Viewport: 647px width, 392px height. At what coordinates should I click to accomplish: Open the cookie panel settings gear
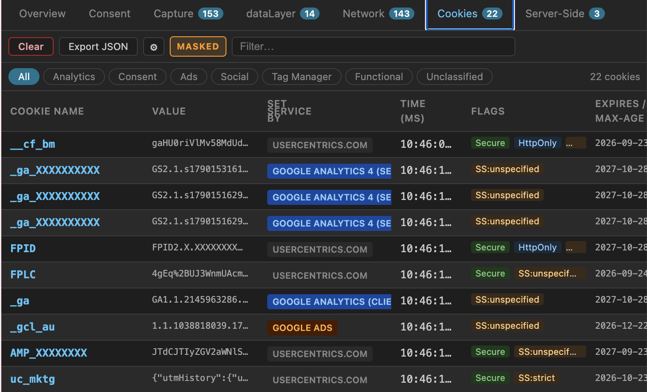[x=154, y=47]
